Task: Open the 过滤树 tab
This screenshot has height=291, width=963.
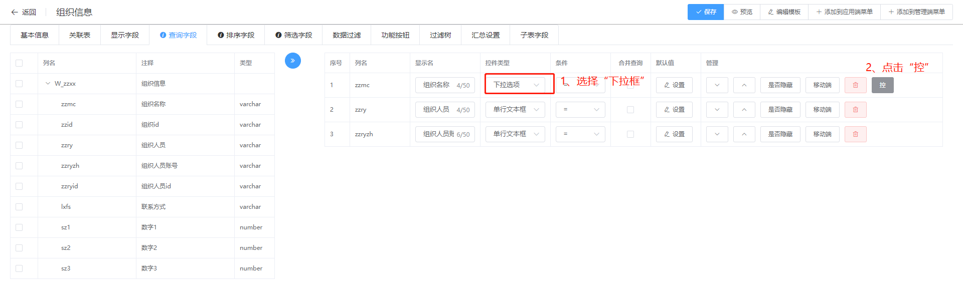Action: point(440,35)
